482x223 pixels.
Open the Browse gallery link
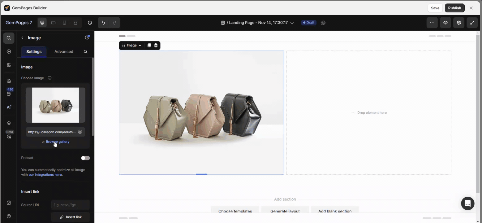58,142
